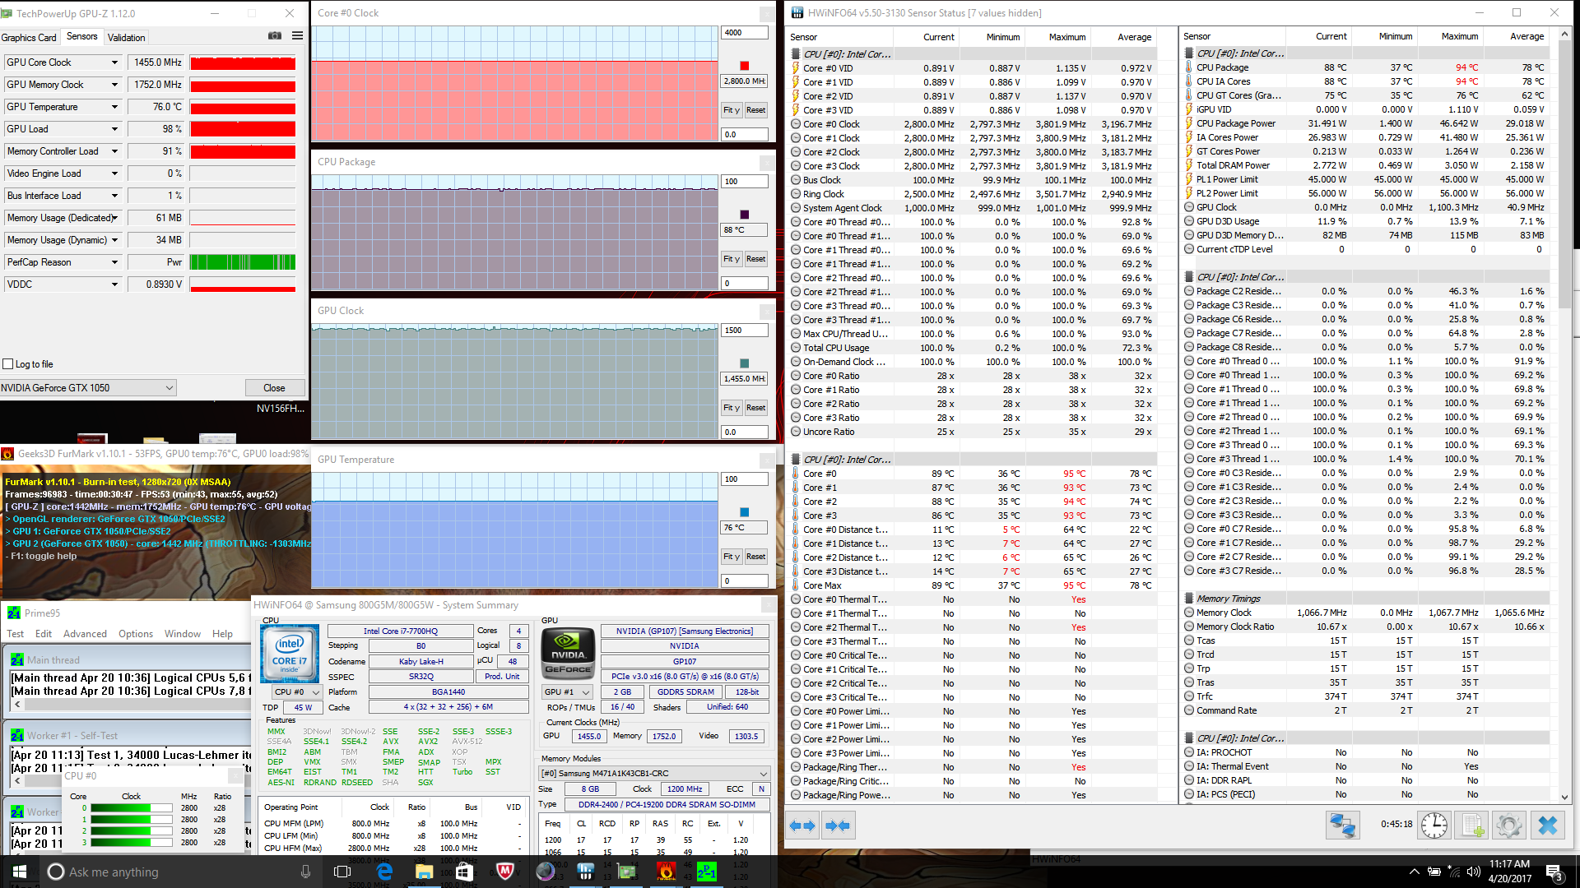Click the McAfee shield taskbar icon
Image resolution: width=1580 pixels, height=888 pixels.
504,872
